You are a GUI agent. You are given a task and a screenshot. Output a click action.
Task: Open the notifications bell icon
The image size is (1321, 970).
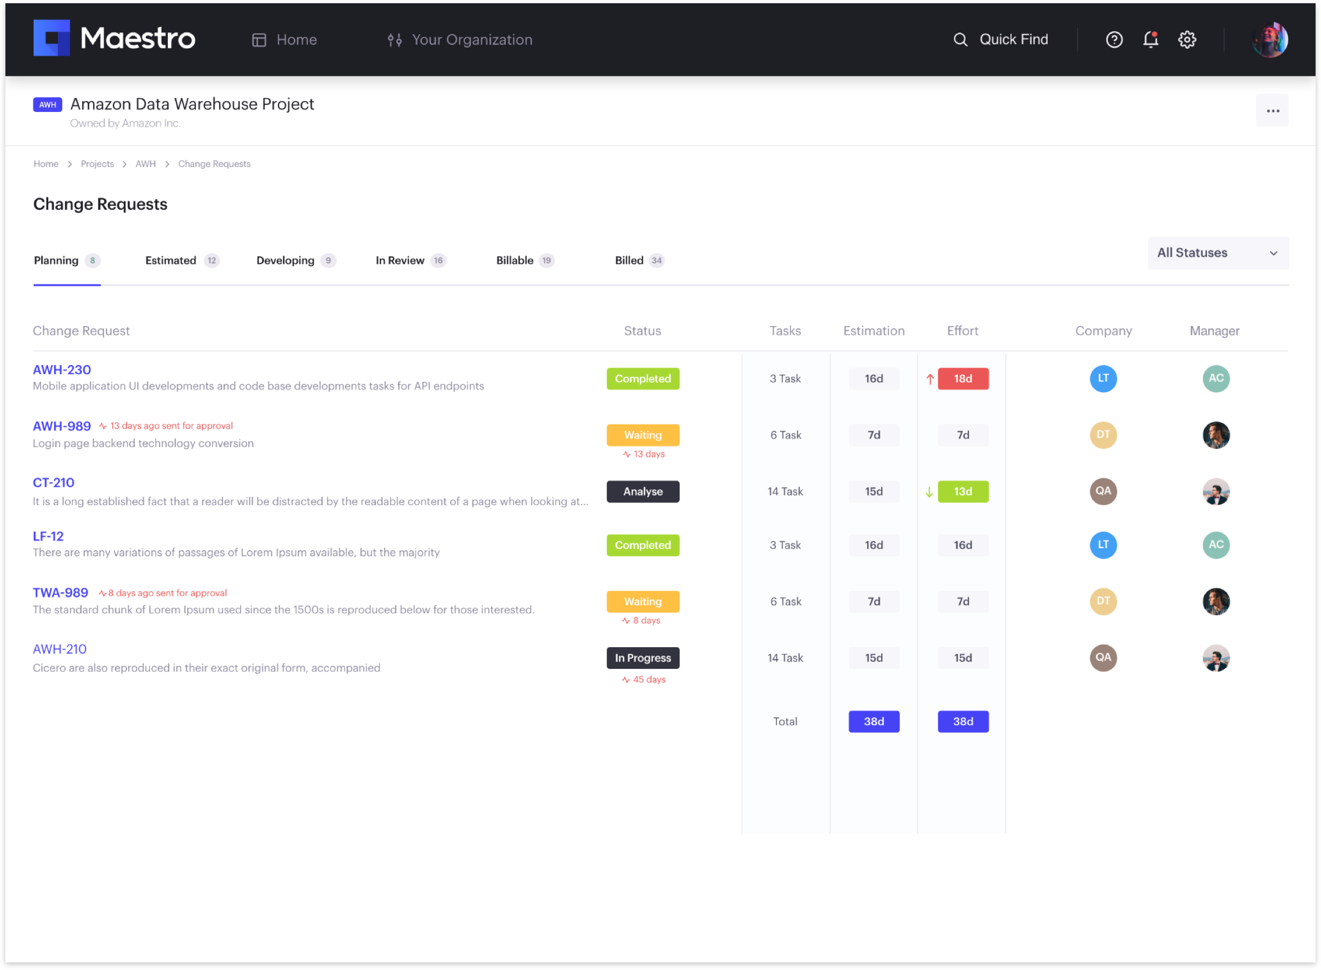1150,40
